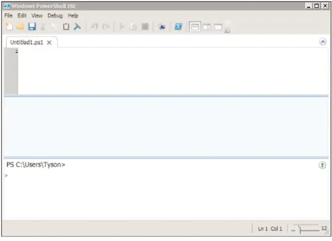This screenshot has height=241, width=332.
Task: Run selection with the Run Selection icon
Action: [x=133, y=27]
